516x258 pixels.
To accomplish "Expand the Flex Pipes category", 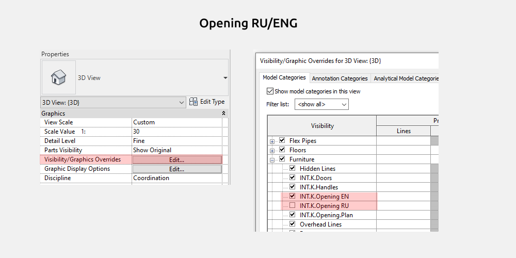I will coord(272,141).
